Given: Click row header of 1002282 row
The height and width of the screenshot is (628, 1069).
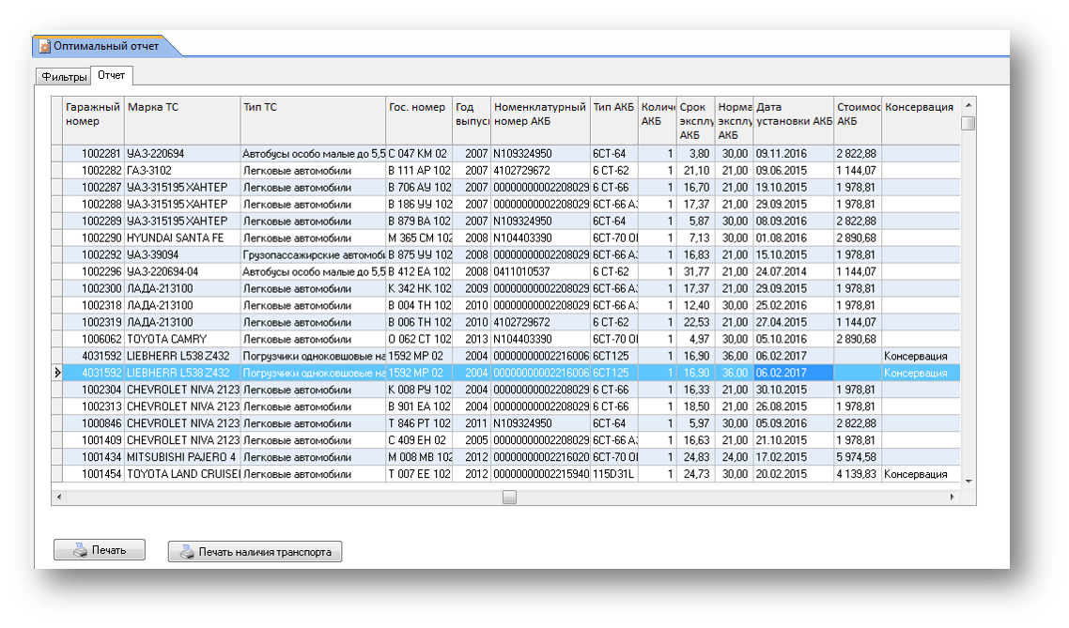Looking at the screenshot, I should (x=57, y=171).
